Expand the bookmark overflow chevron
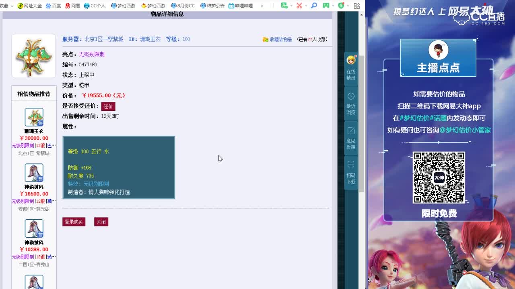515x289 pixels. 262,6
